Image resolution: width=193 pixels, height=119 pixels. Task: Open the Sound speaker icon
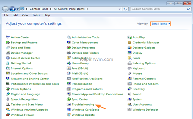coord(129,94)
